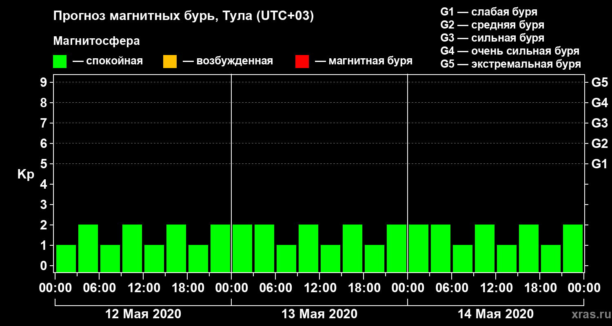Click the '18:00' tick label for 12 Мая

click(x=187, y=288)
